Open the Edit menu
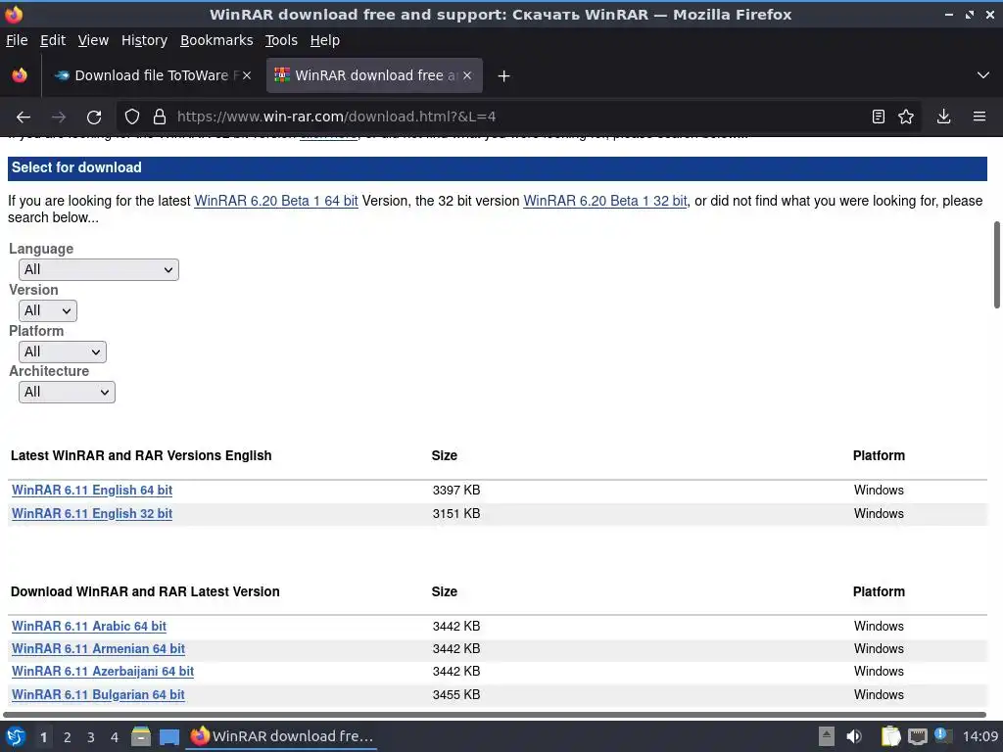The height and width of the screenshot is (752, 1003). (53, 40)
